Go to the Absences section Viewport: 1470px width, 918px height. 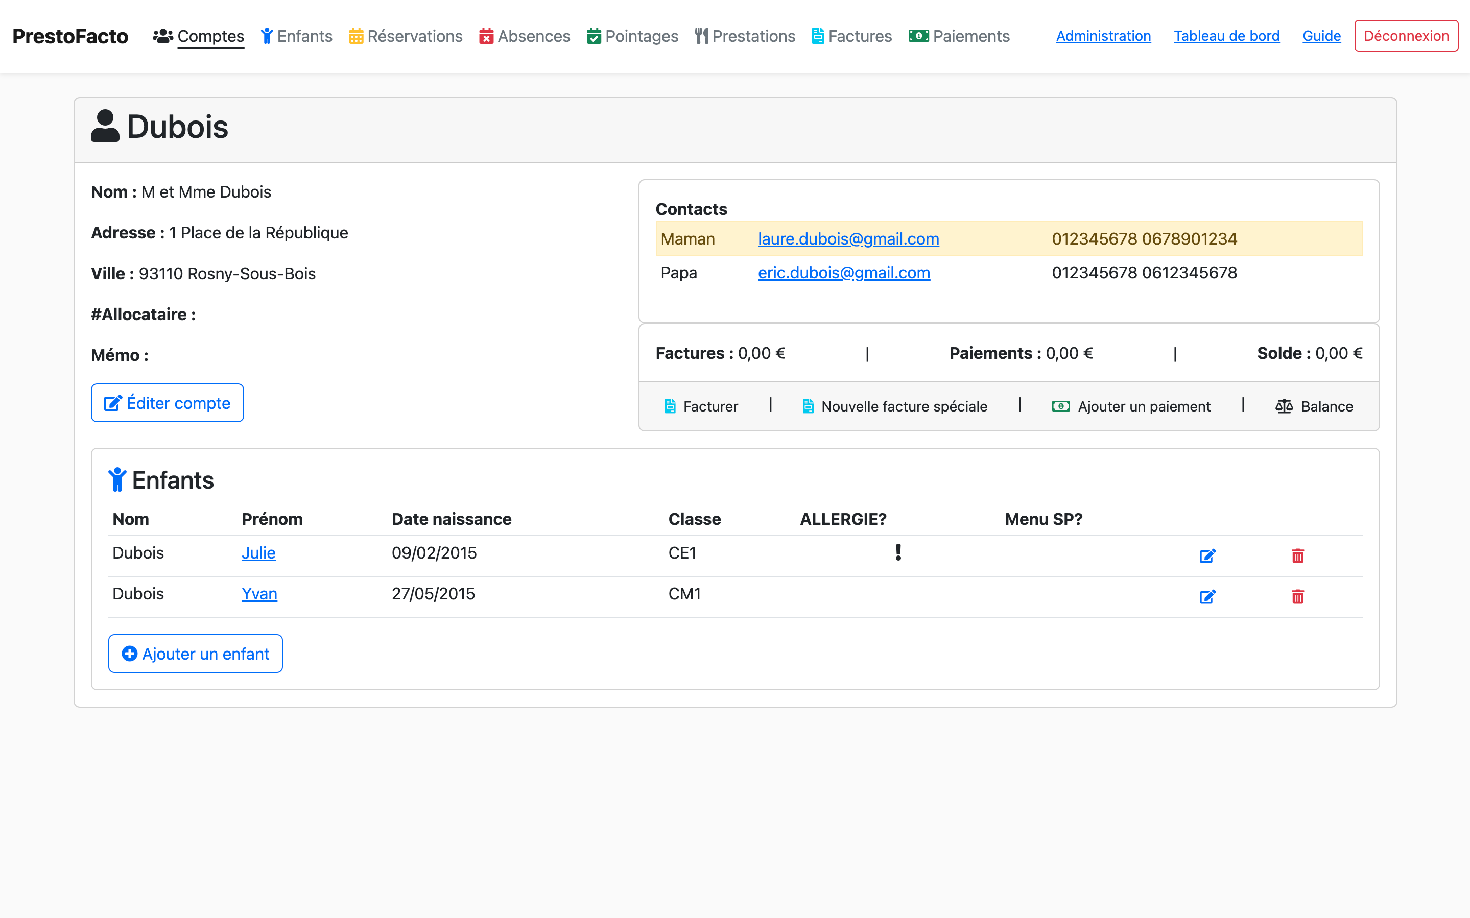tap(525, 36)
